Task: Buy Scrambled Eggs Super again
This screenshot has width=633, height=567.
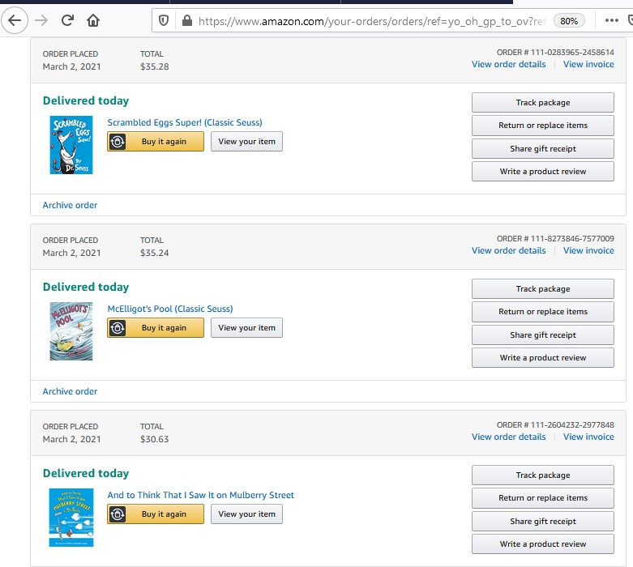Action: tap(156, 142)
